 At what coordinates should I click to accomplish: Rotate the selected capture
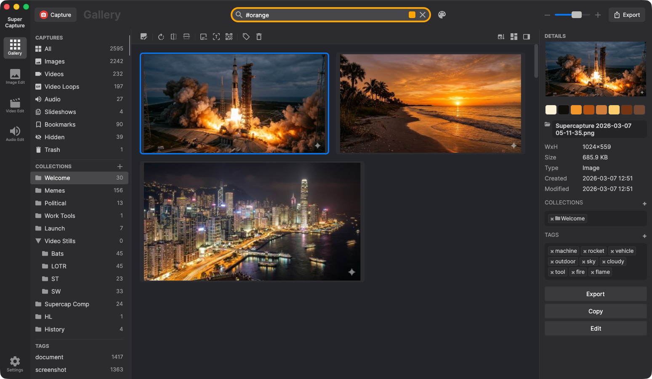(161, 37)
